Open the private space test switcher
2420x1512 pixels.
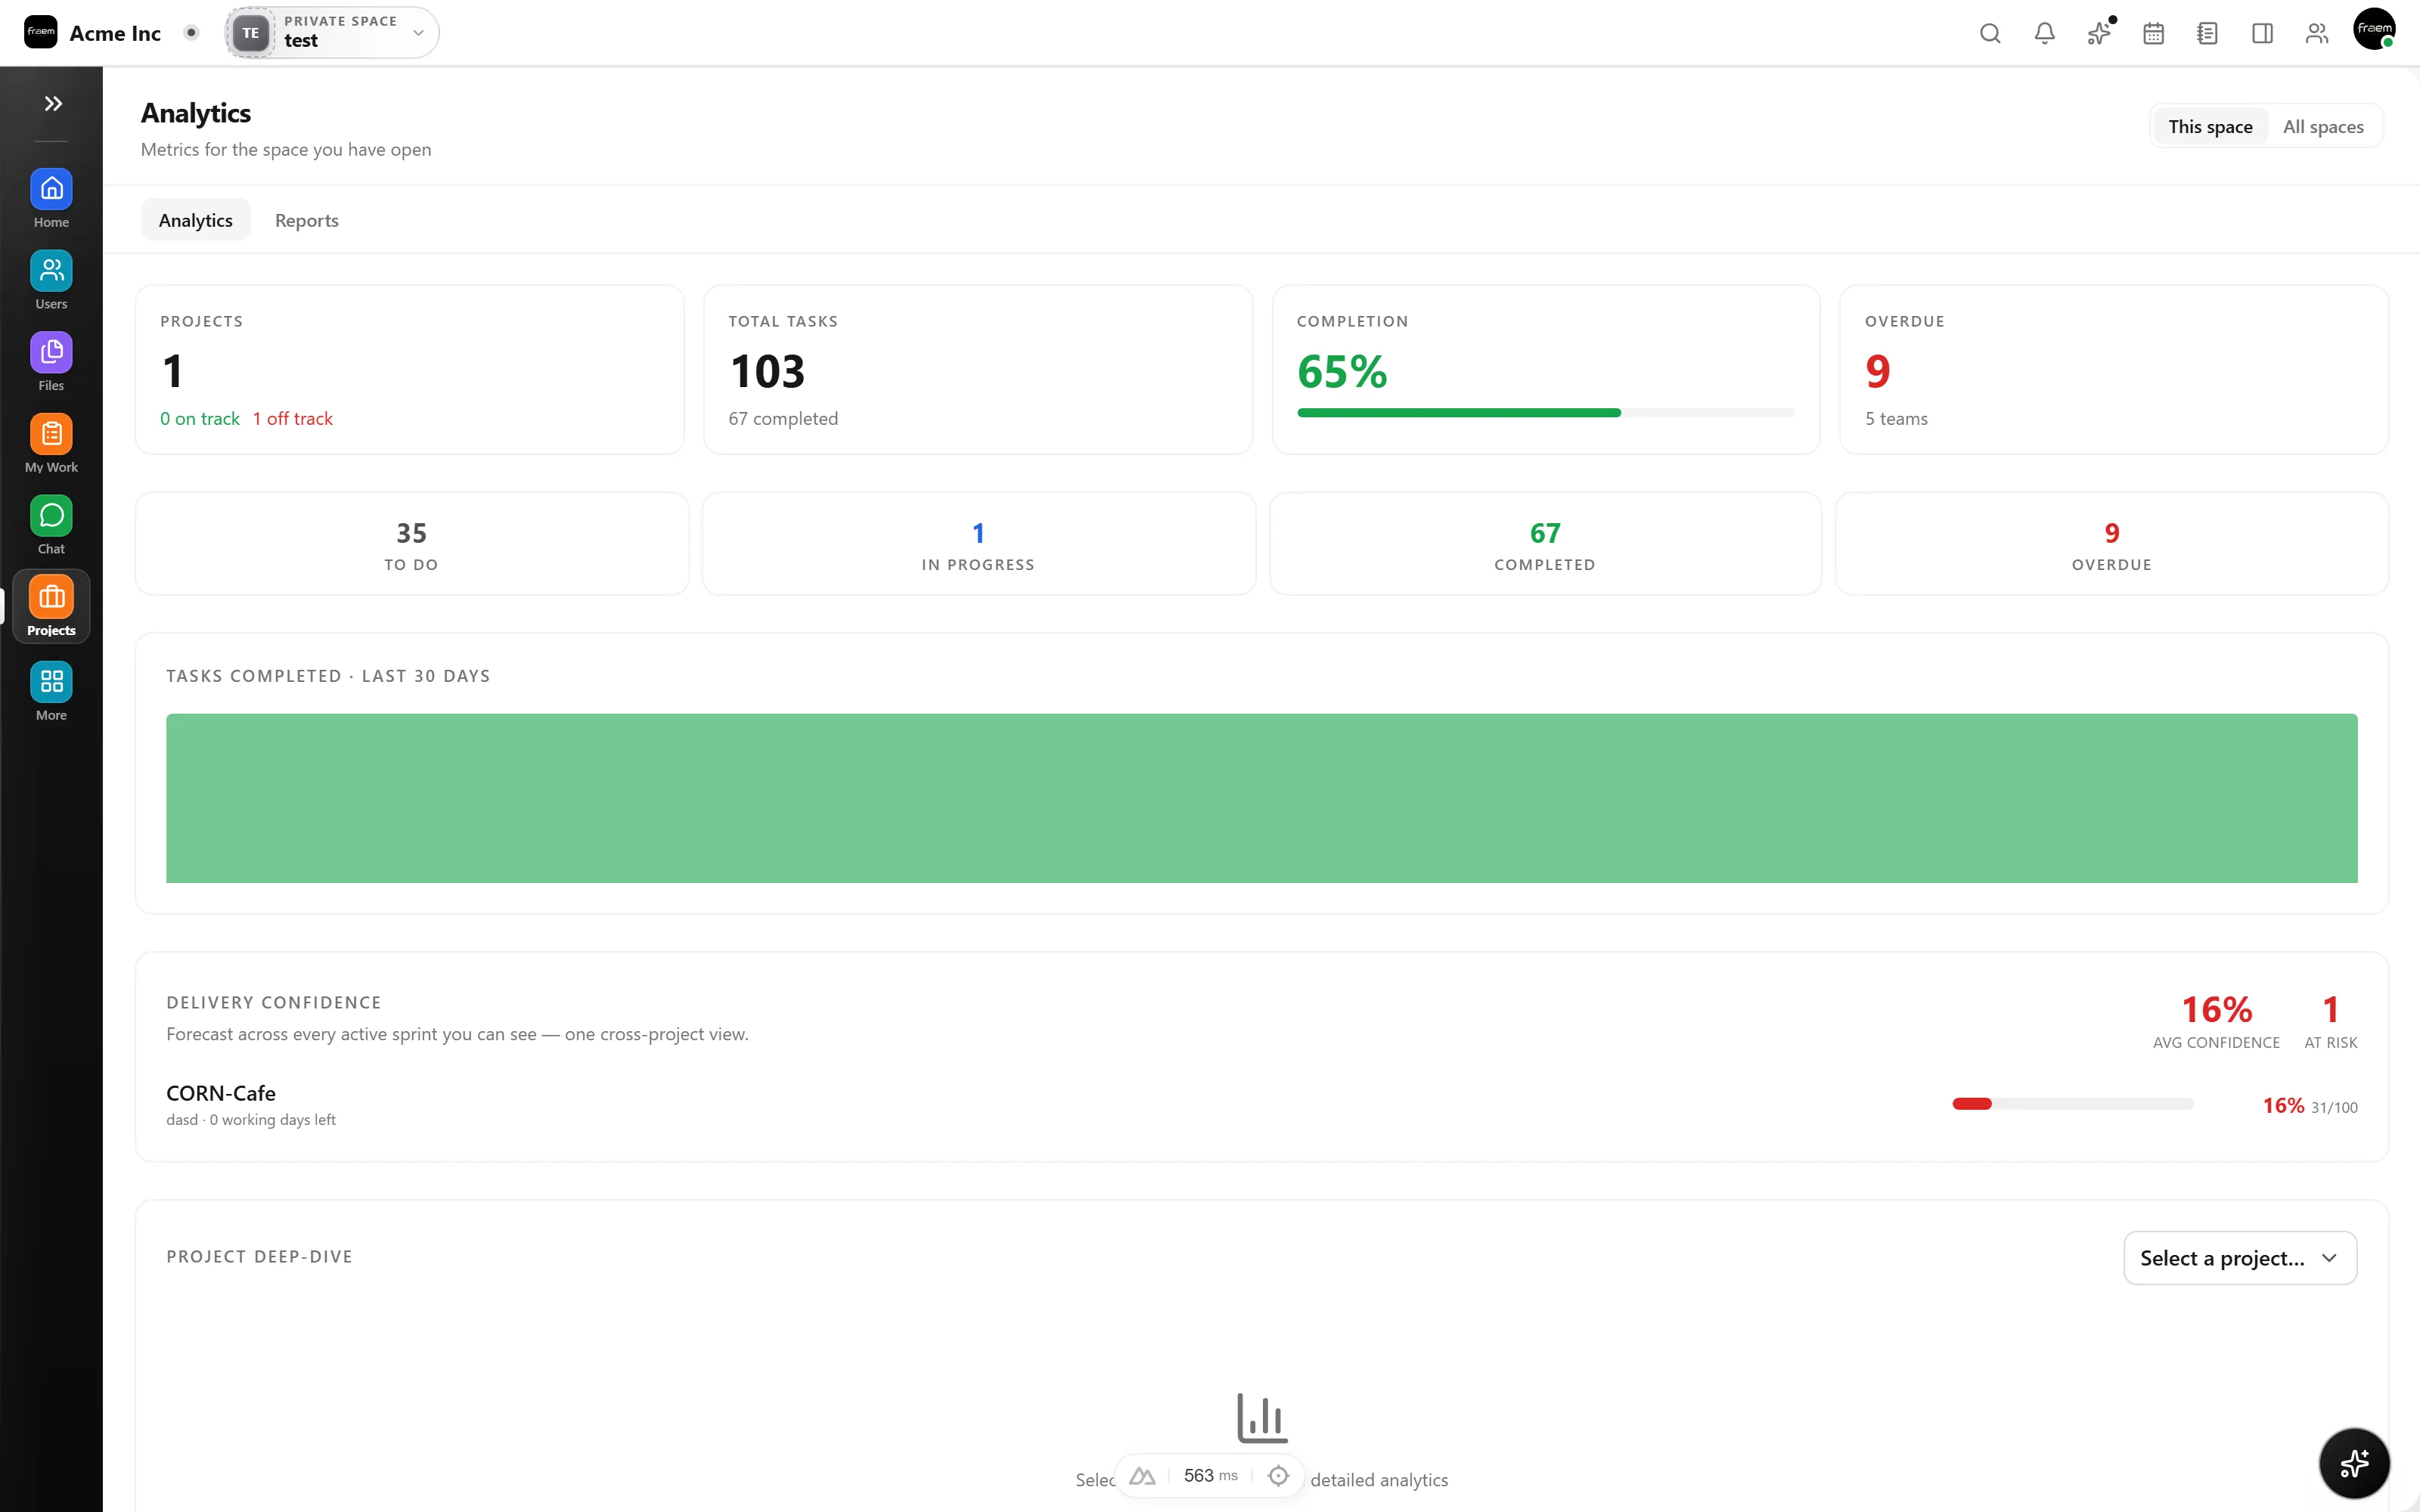coord(332,32)
